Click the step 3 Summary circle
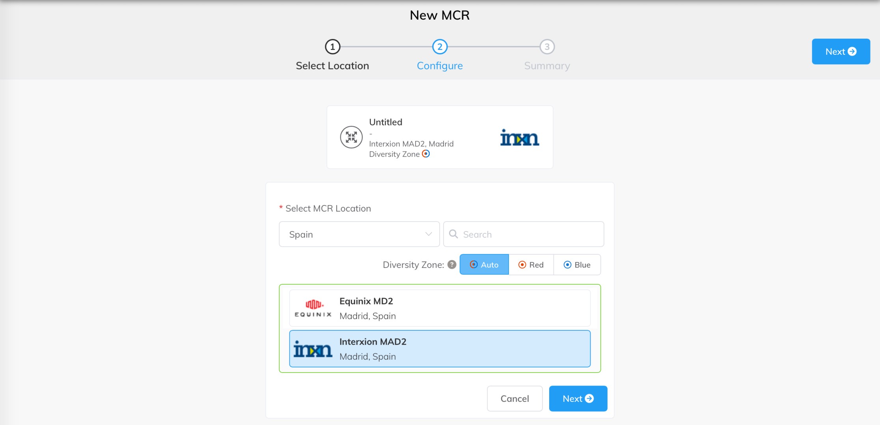This screenshot has height=425, width=880. [x=547, y=47]
